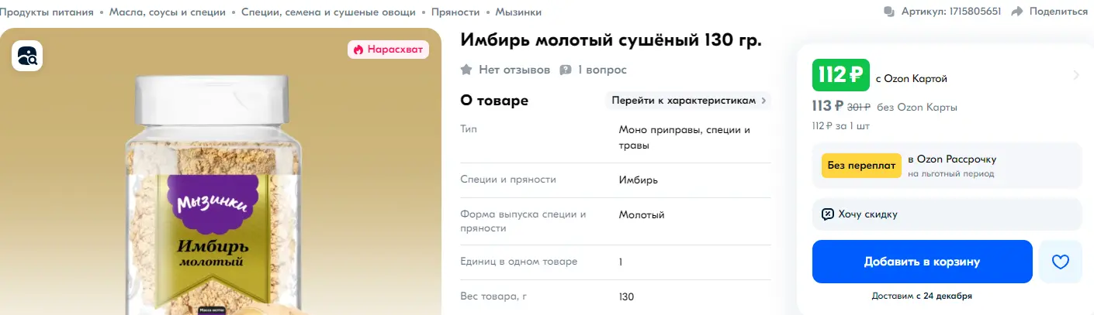
Task: Click Добавить в корзину button
Action: click(922, 262)
